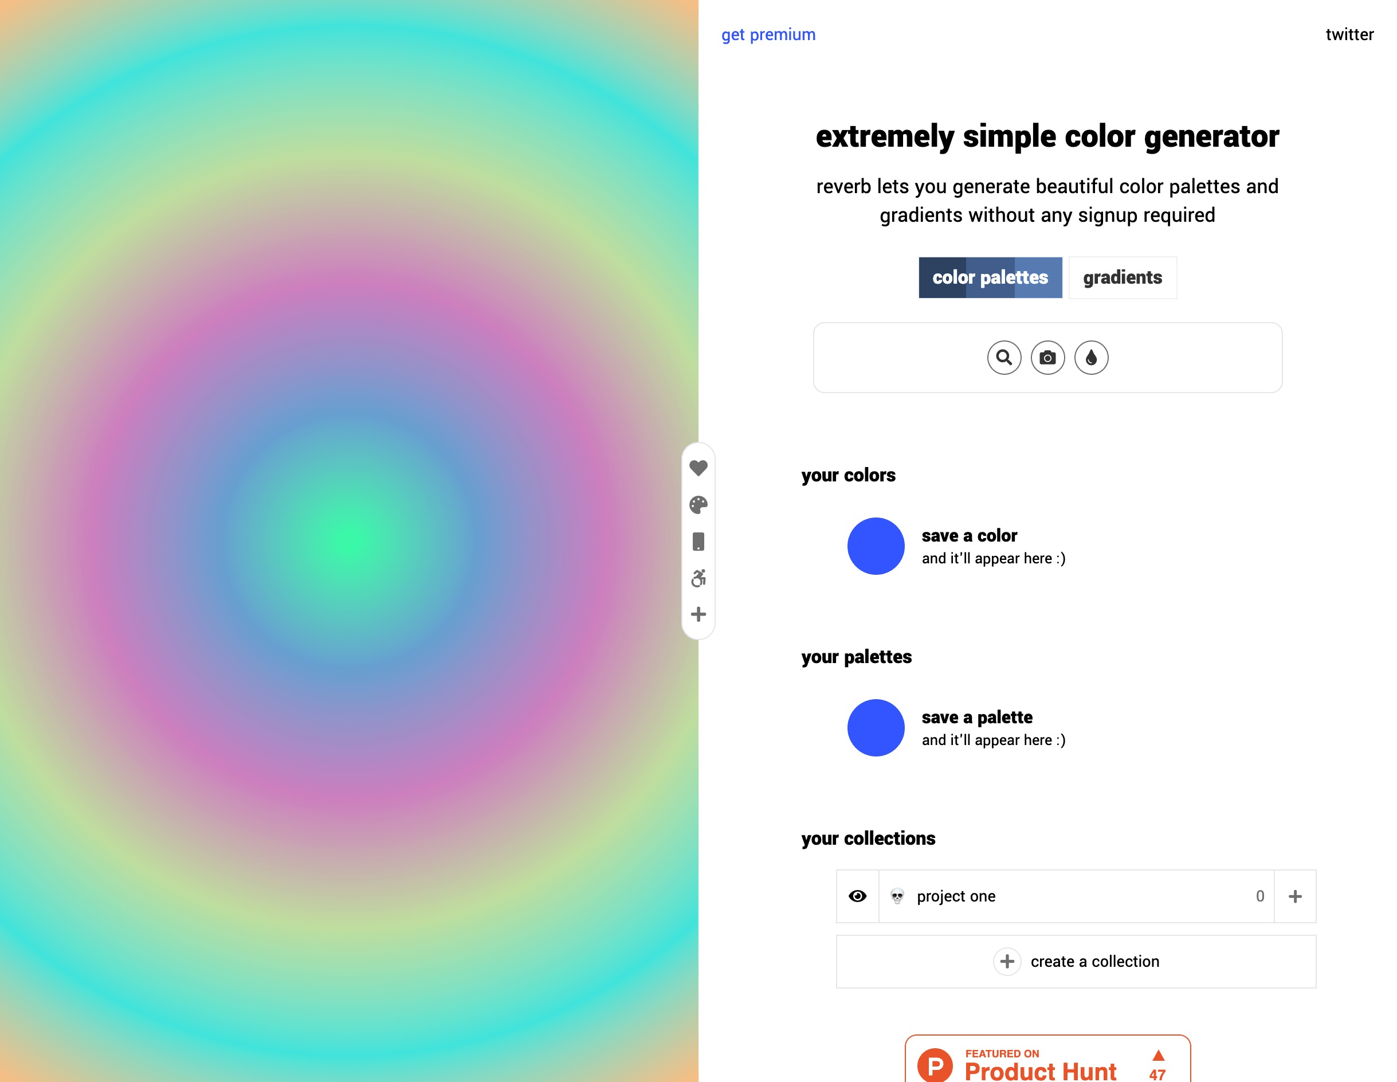Click get premium link
1397x1082 pixels.
[769, 34]
